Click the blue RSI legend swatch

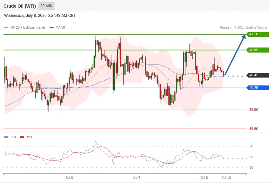pyautogui.click(x=6, y=137)
